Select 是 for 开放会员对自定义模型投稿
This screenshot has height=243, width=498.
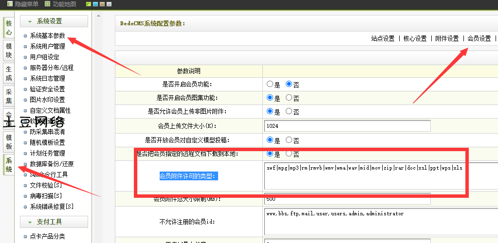pyautogui.click(x=270, y=139)
